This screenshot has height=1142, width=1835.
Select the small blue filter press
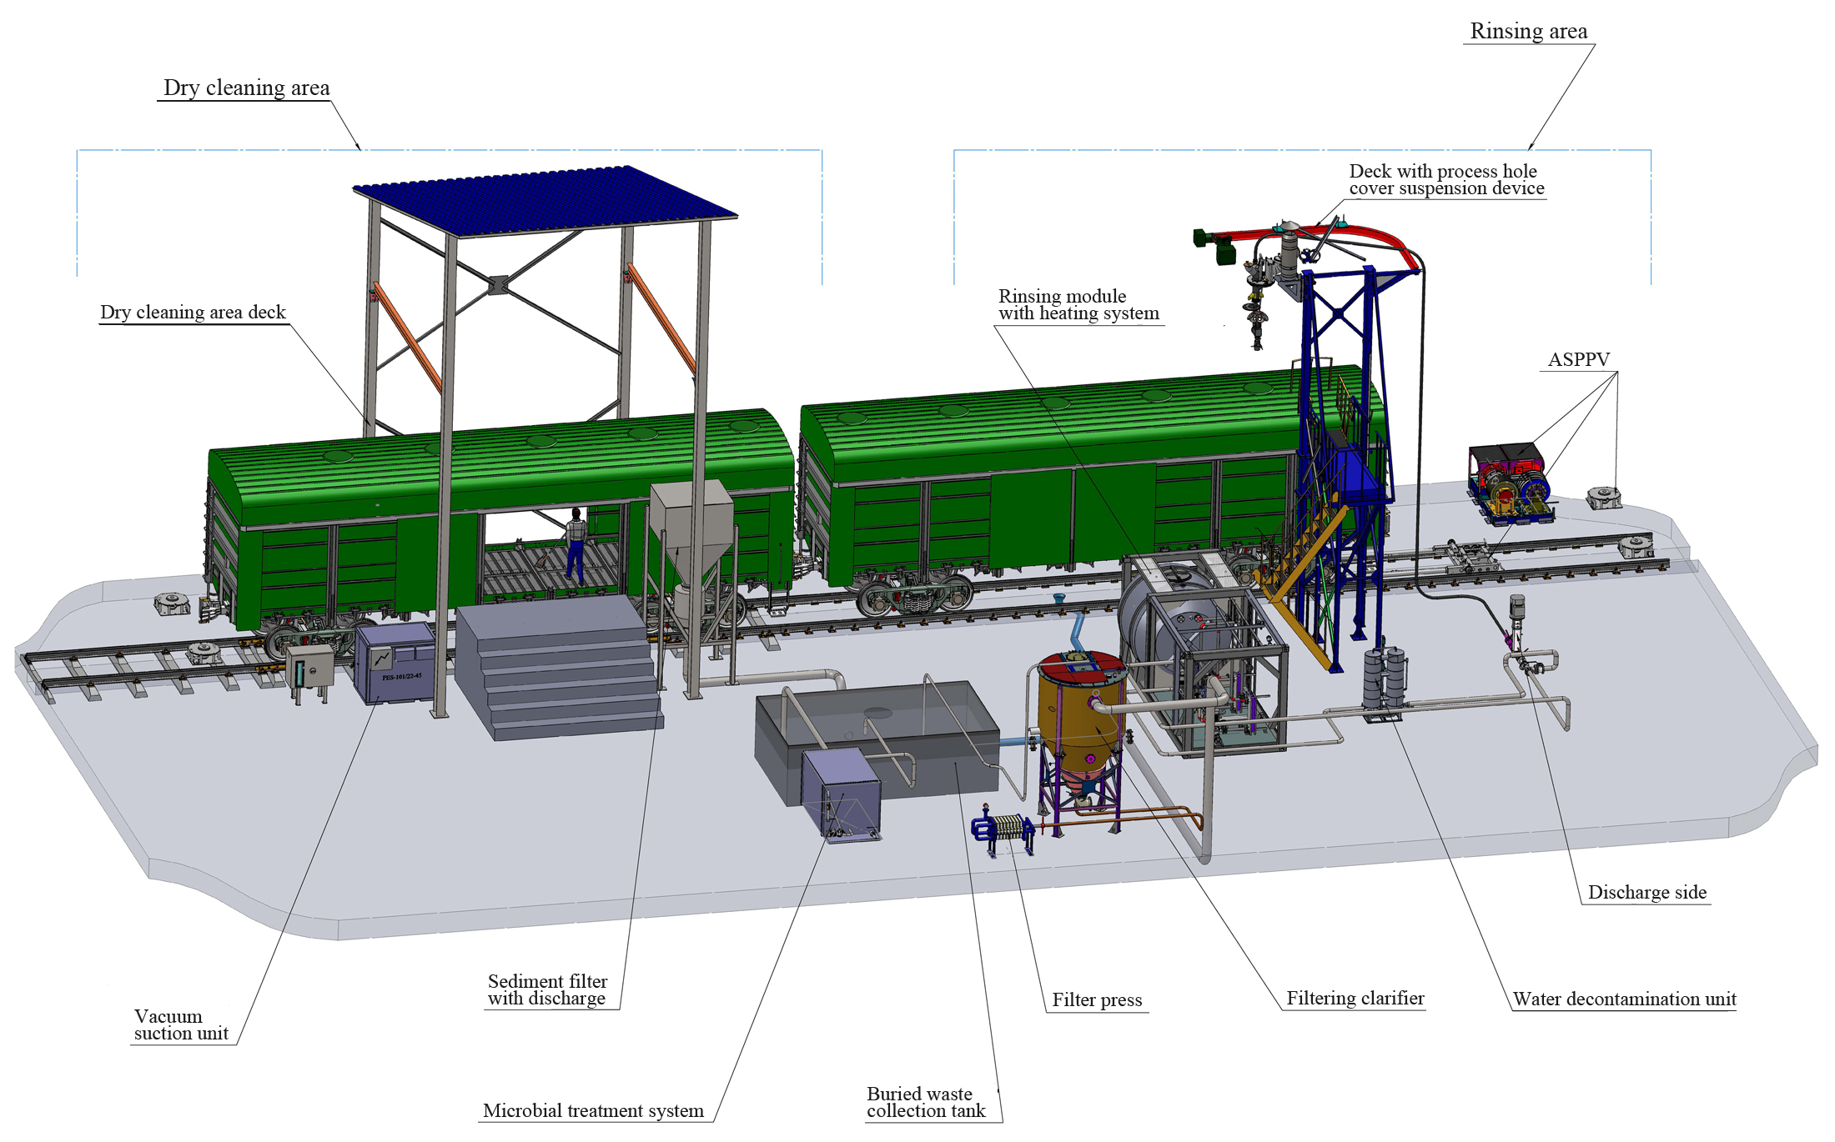tap(1004, 829)
